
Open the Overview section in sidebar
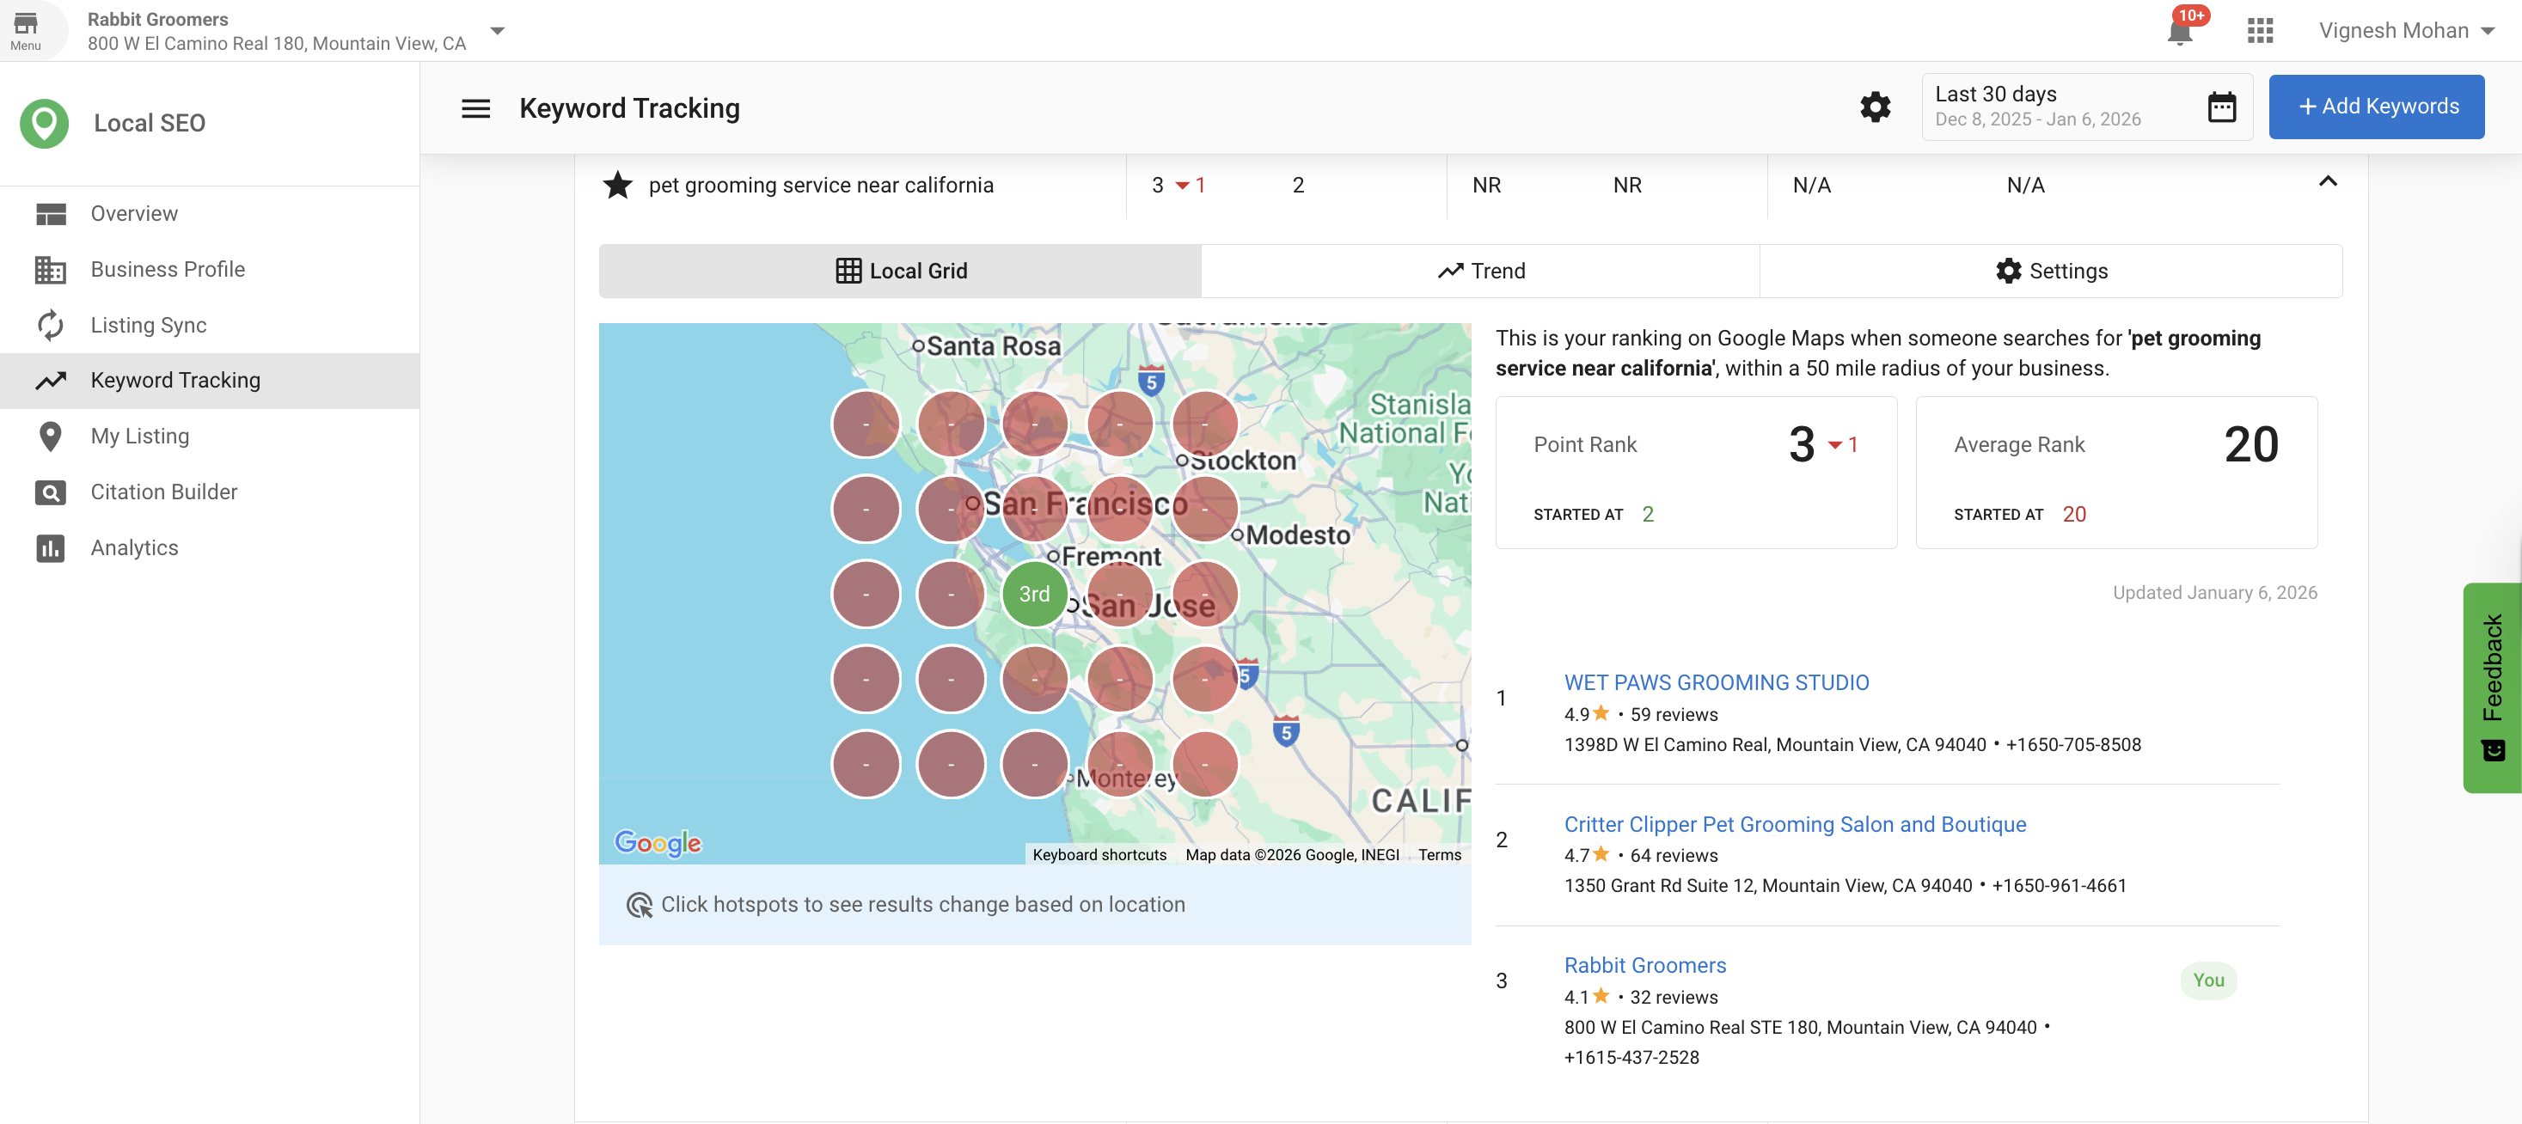click(134, 212)
